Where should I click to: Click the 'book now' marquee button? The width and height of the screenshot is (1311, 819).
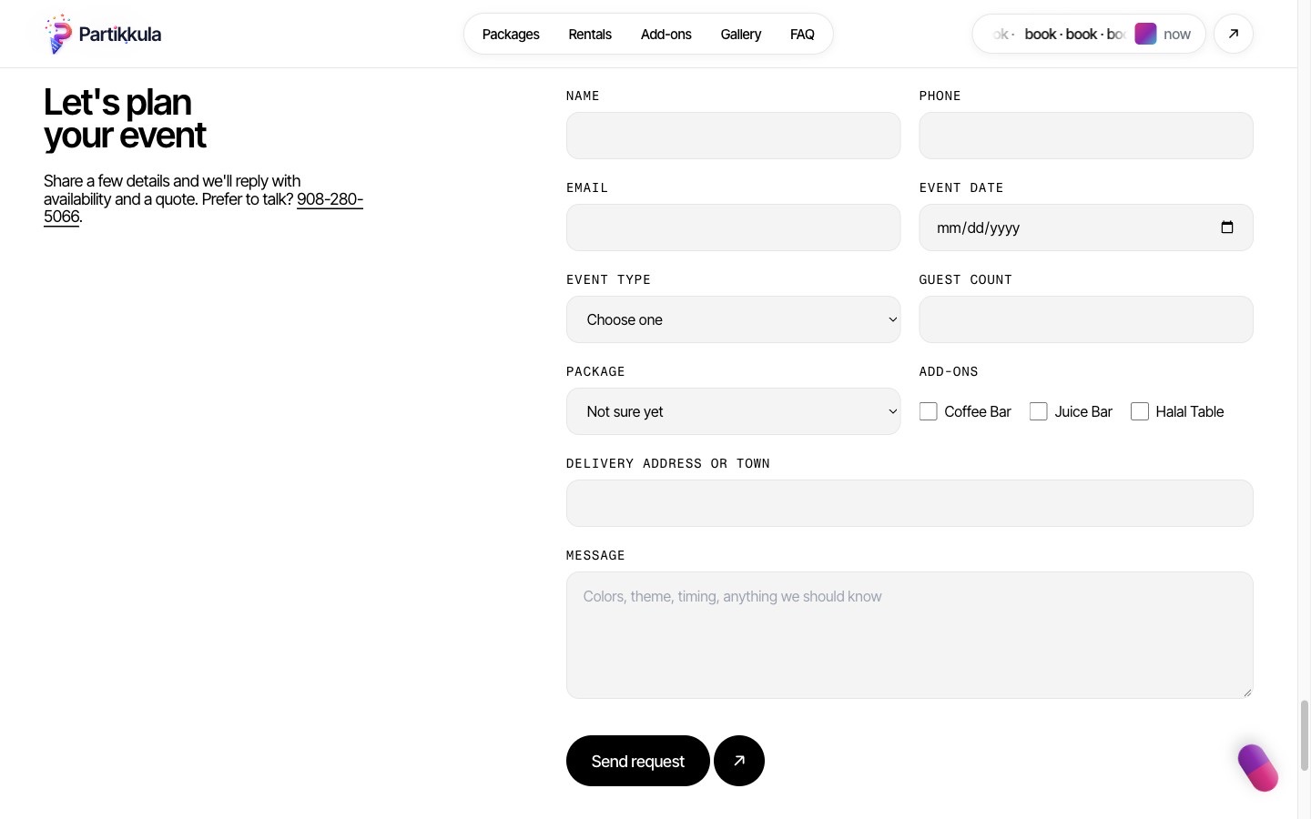(x=1089, y=34)
